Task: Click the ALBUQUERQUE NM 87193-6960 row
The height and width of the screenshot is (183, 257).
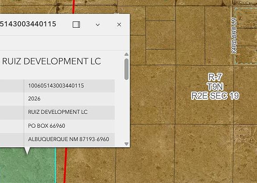Action: pos(57,139)
